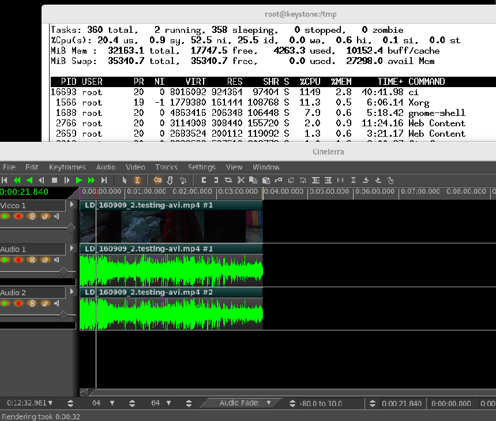Expand the Audio 2 track arrow
This screenshot has width=496, height=421.
(72, 292)
